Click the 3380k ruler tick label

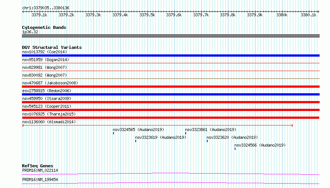[x=282, y=15]
